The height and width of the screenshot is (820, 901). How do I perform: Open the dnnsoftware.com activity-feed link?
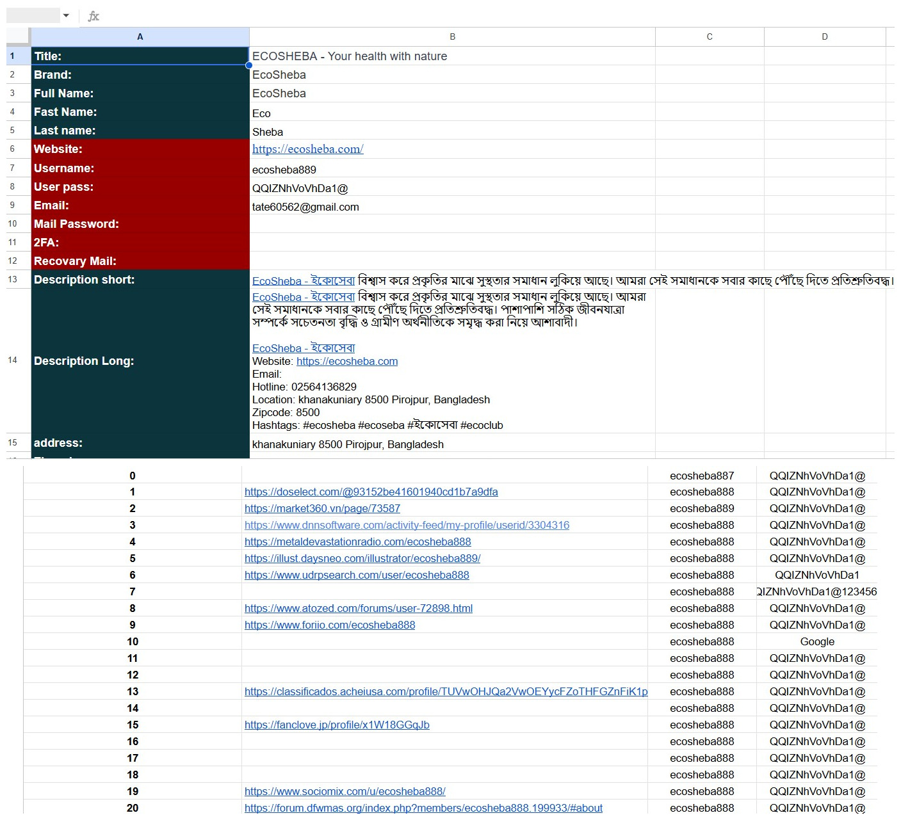pyautogui.click(x=407, y=525)
